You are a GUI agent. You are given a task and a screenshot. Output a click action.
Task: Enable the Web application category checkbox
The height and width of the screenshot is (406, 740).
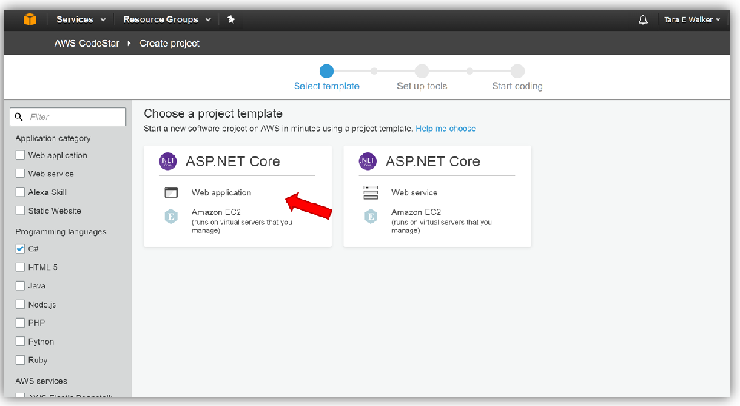pos(21,155)
